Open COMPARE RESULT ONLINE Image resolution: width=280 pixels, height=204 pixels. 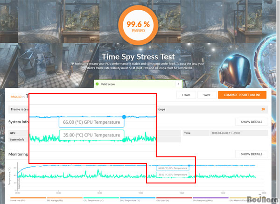[x=242, y=95]
